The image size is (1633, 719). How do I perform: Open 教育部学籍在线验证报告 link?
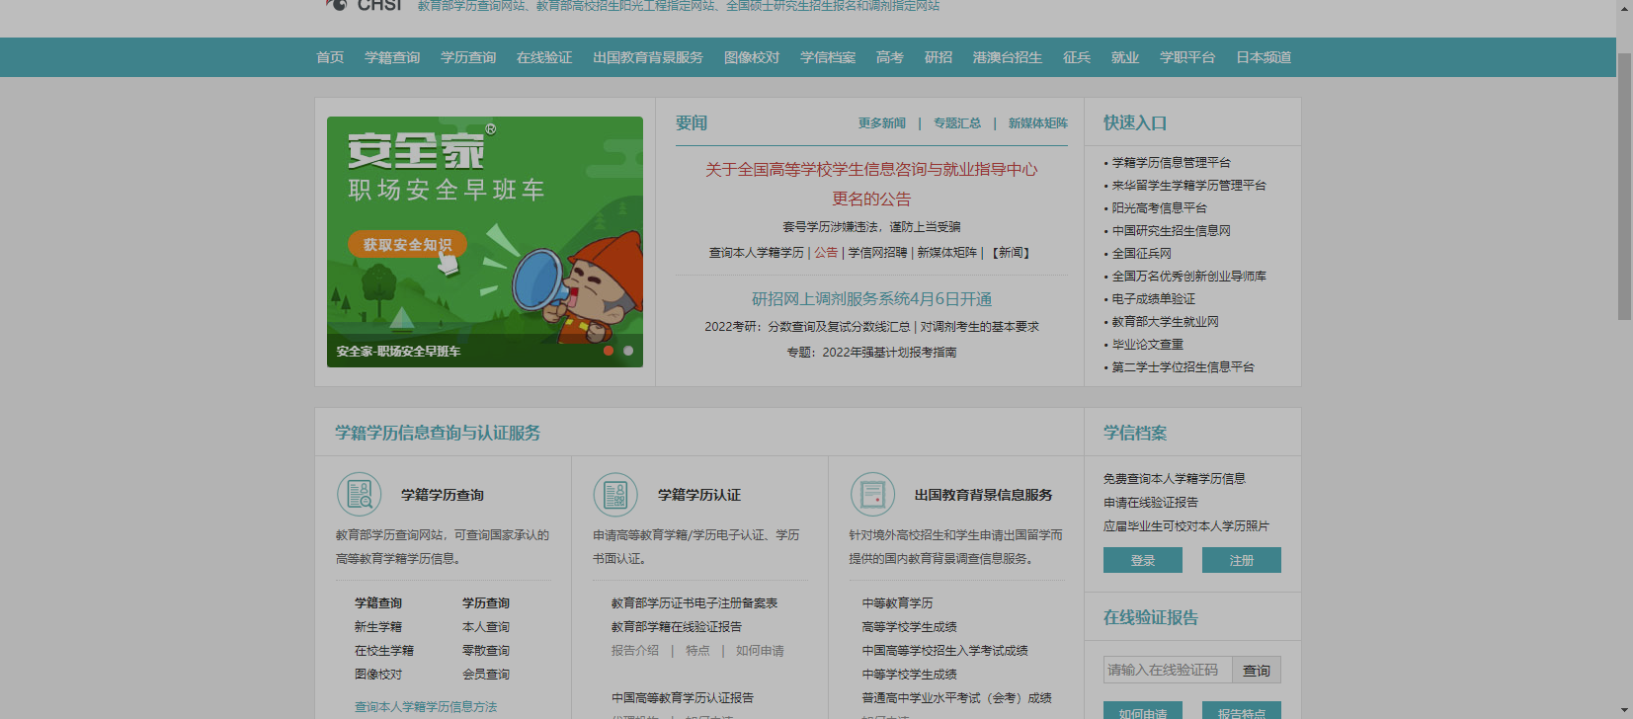pyautogui.click(x=677, y=627)
